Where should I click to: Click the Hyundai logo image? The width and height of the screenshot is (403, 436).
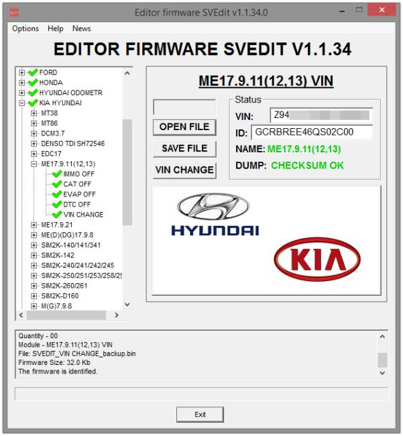(215, 215)
